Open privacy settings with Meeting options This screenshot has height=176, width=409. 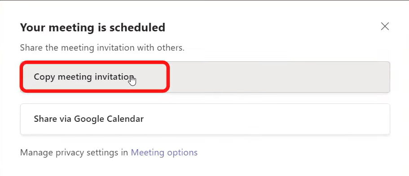click(164, 152)
